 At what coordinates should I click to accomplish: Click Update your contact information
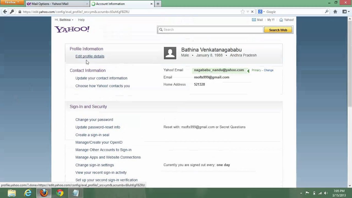click(x=101, y=78)
